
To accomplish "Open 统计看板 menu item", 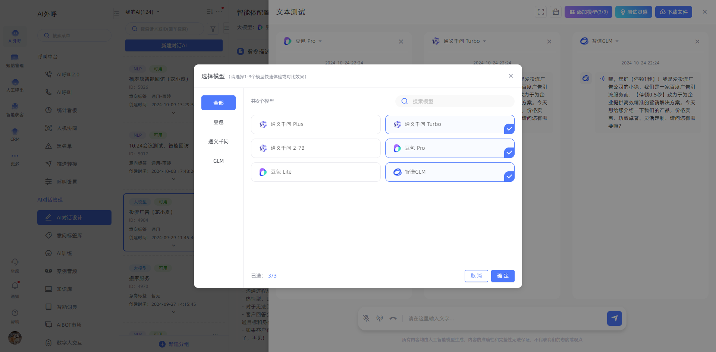I will click(x=74, y=110).
